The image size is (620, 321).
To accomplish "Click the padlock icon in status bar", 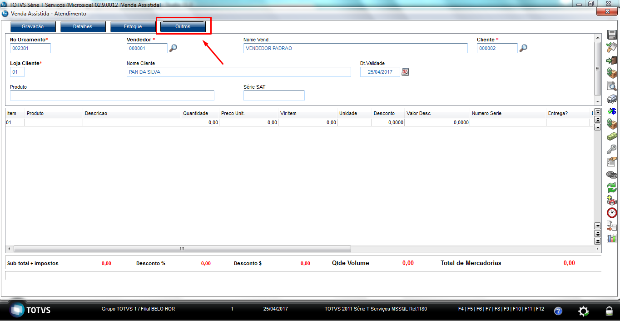I will (x=609, y=311).
